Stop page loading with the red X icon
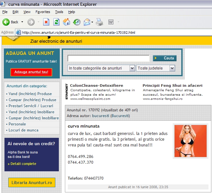This screenshot has height=193, width=212. coord(46,22)
